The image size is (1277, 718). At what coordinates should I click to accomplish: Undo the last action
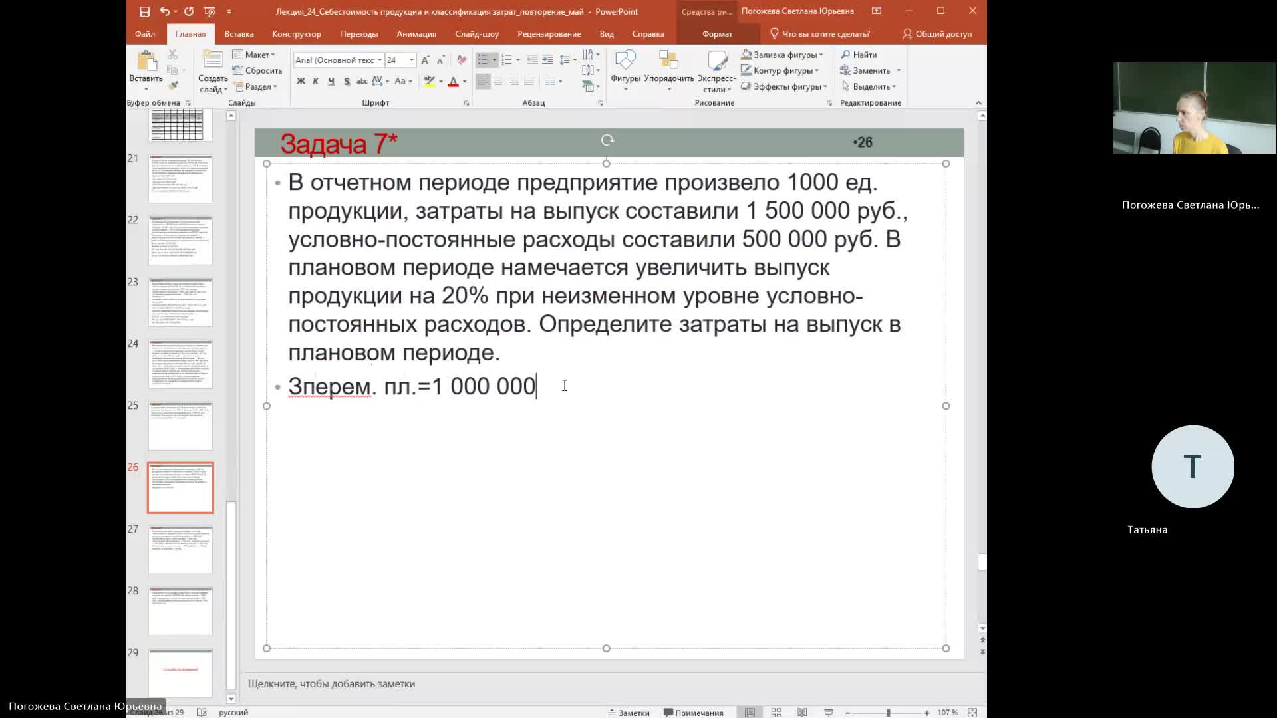164,11
